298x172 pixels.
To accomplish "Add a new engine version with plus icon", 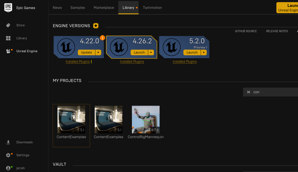I will [x=96, y=26].
